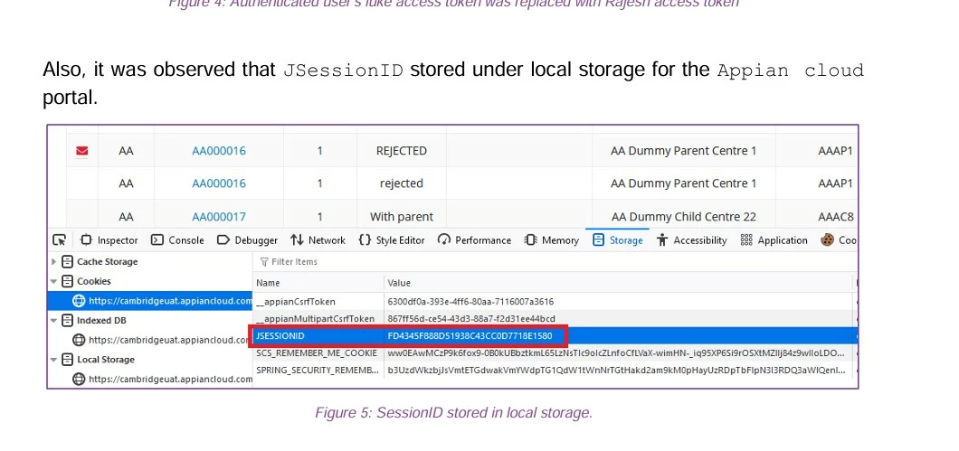Viewport: 959px width, 451px height.
Task: Switch to the Performance tab
Action: pos(475,240)
